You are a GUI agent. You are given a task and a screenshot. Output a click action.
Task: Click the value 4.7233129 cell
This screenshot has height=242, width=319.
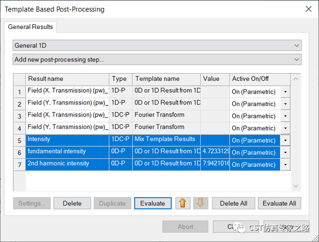pyautogui.click(x=215, y=151)
